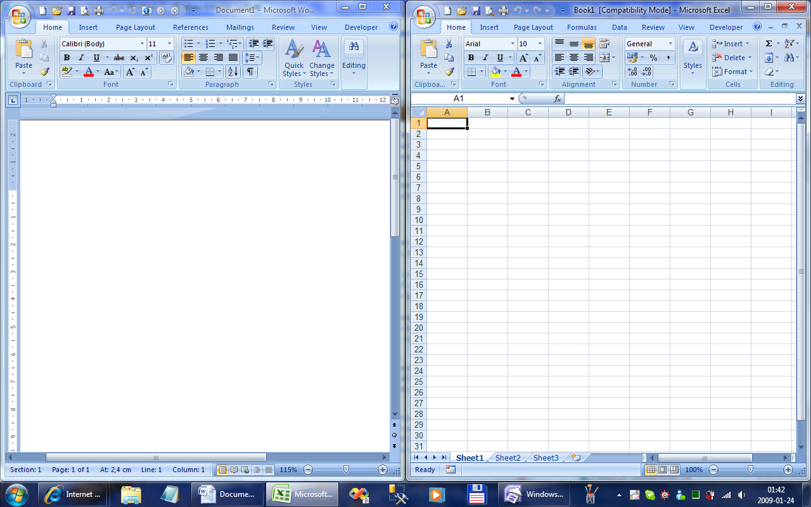This screenshot has height=507, width=811.
Task: Justify paragraph text in Word
Action: 233,58
